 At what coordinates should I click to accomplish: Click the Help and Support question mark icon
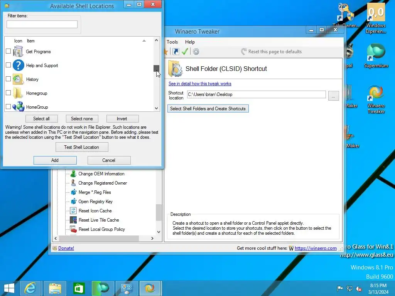18,65
